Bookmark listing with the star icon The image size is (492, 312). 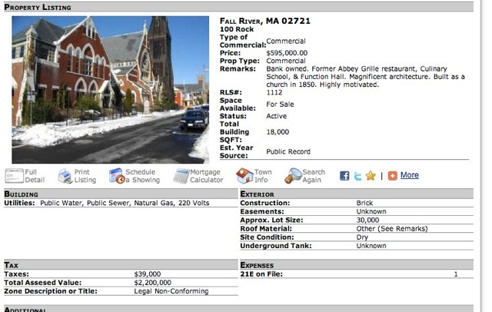tap(371, 176)
